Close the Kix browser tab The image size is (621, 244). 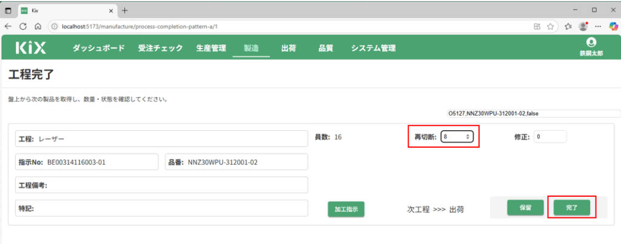(x=110, y=10)
